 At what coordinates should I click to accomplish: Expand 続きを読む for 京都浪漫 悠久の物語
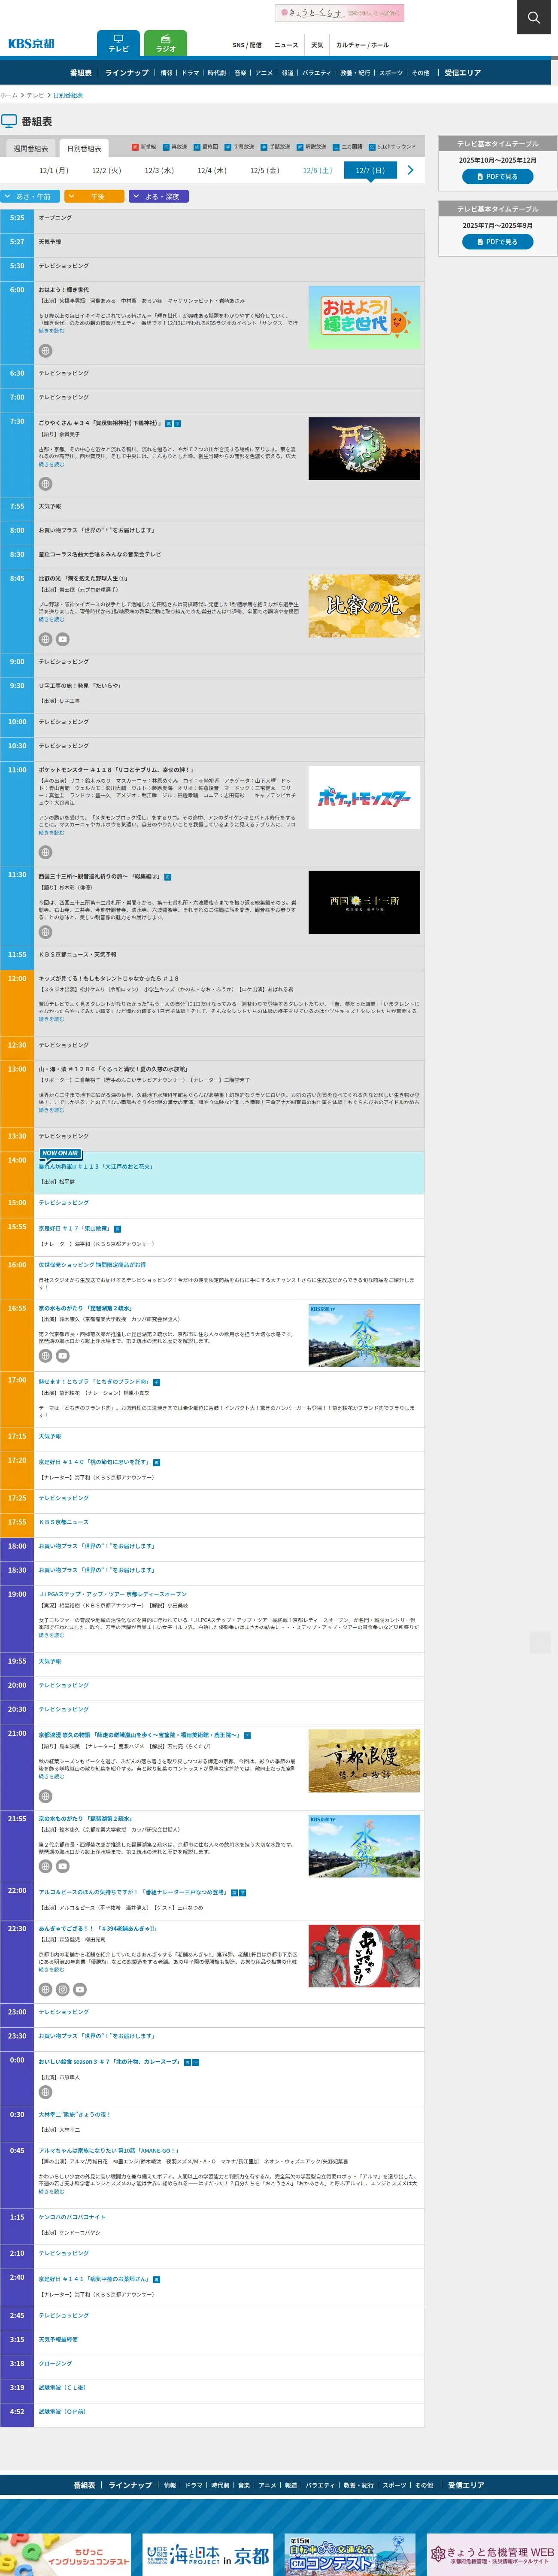click(51, 1777)
